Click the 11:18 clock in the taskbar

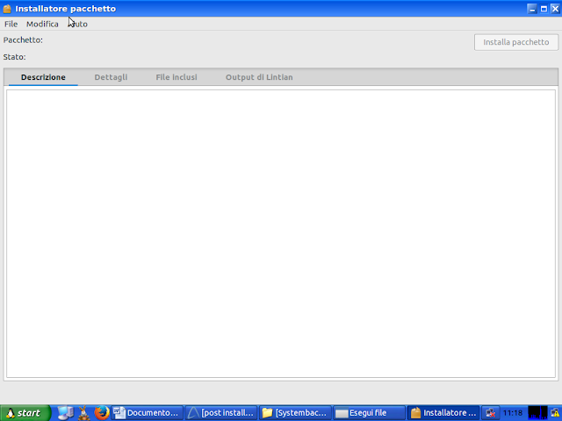pyautogui.click(x=513, y=413)
